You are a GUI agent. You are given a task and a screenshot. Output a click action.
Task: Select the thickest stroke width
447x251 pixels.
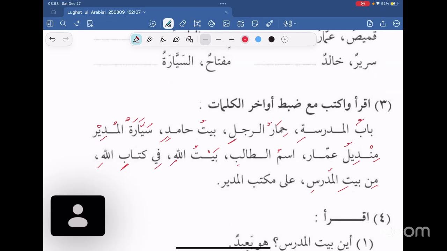click(x=232, y=39)
